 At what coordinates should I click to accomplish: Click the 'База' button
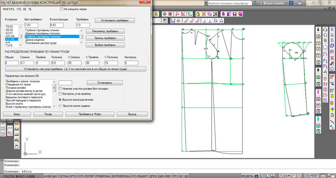click(17, 114)
